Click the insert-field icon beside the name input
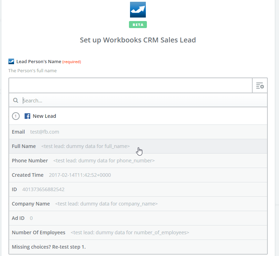This screenshot has width=279, height=256. coord(260,86)
